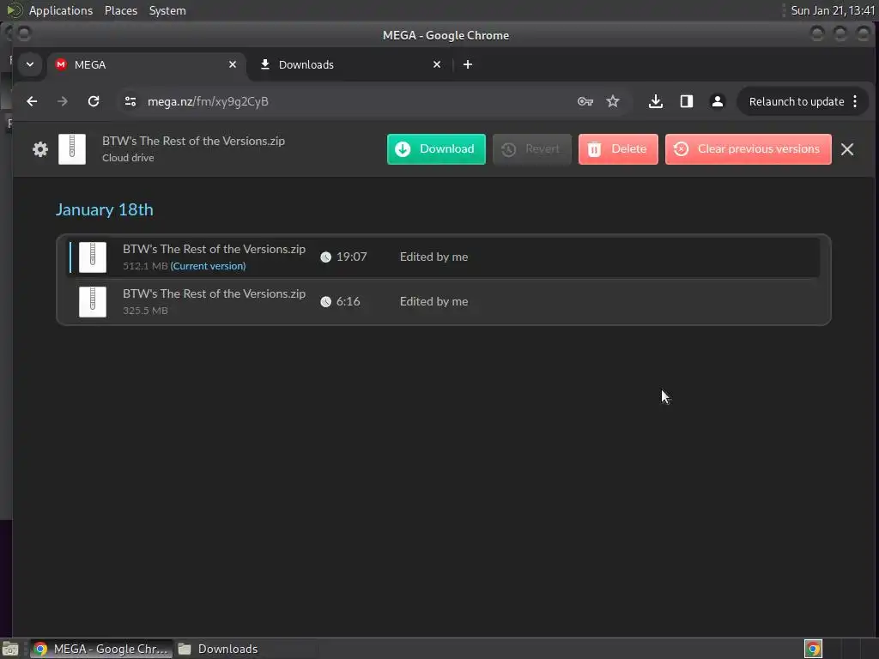Close the MEGA tab
Viewport: 879px width, 659px height.
pos(232,65)
